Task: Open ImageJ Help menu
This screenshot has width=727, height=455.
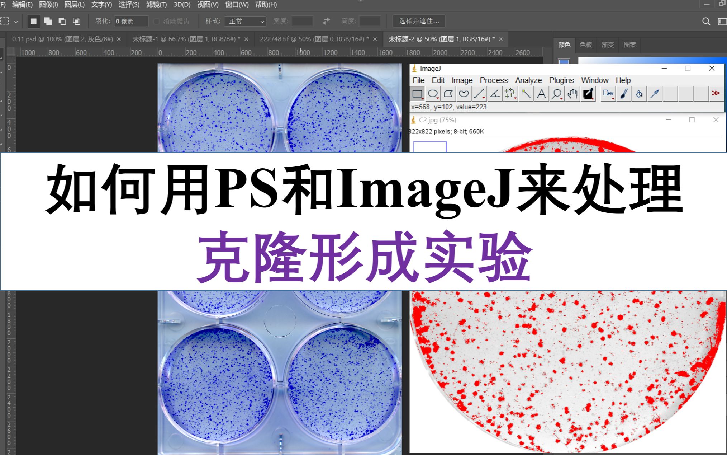Action: click(x=623, y=80)
